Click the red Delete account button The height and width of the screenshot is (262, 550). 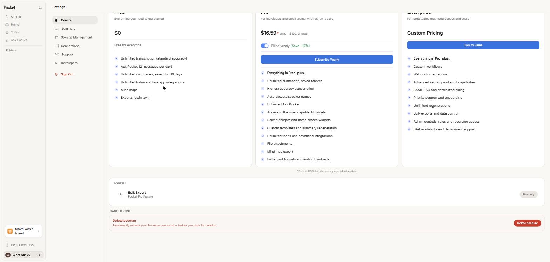[x=527, y=223]
